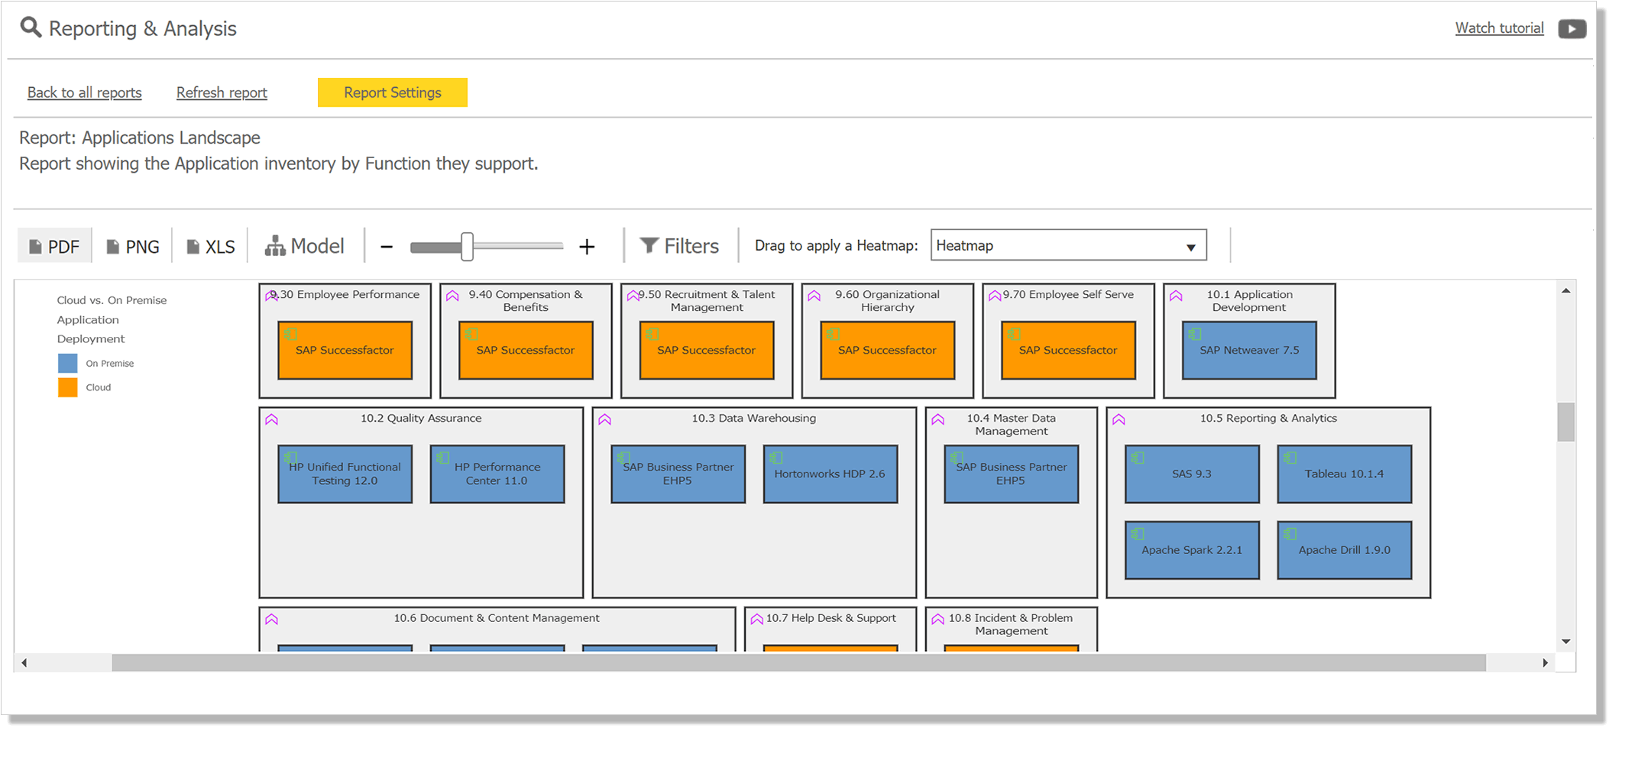Select Hortonworks HDP 2.6 application
This screenshot has height=764, width=1635.
(x=830, y=474)
